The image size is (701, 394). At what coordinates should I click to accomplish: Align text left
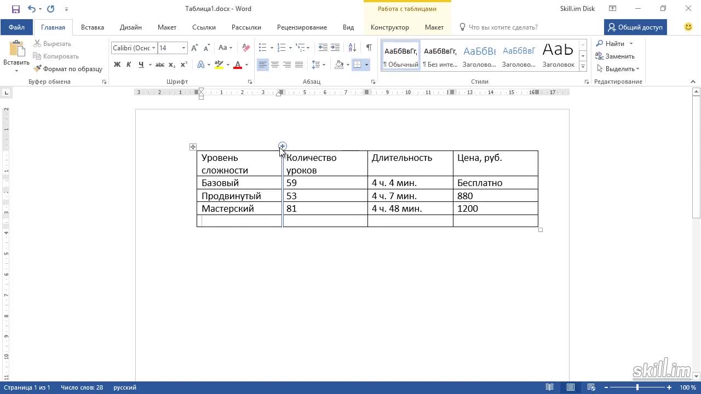[263, 65]
